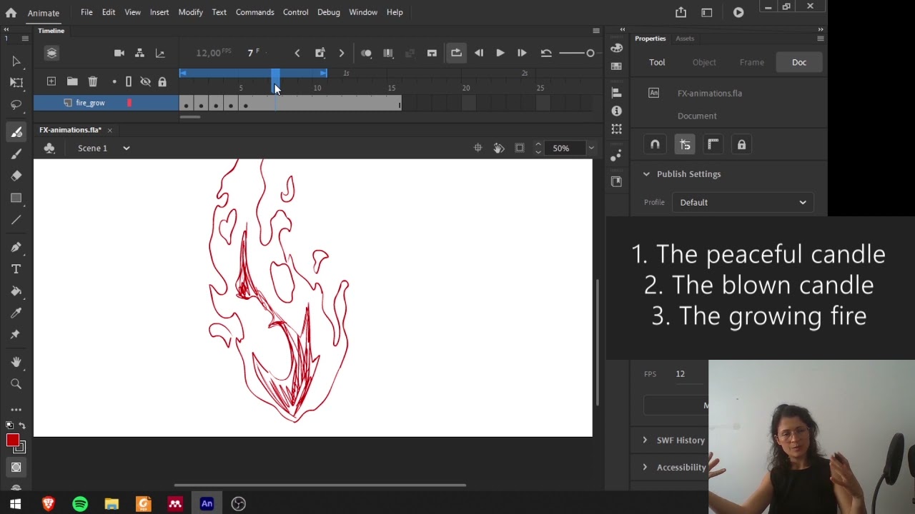Click the Test Movie play button in title bar

point(738,12)
